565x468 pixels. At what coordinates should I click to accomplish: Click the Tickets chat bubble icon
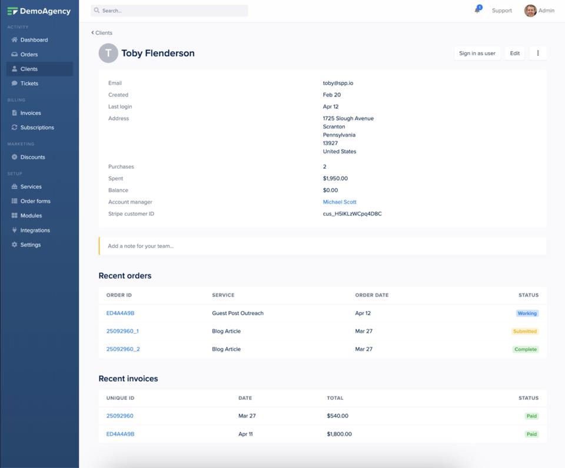[x=14, y=83]
